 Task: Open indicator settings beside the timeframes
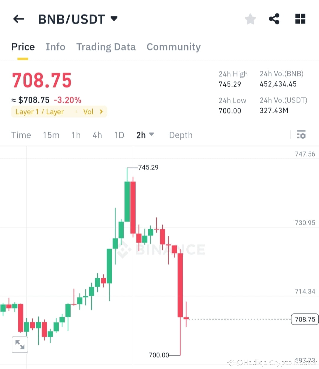pyautogui.click(x=302, y=135)
